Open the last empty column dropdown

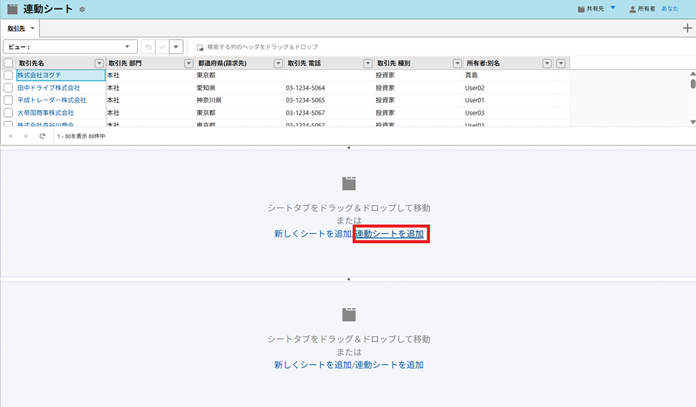click(x=561, y=63)
